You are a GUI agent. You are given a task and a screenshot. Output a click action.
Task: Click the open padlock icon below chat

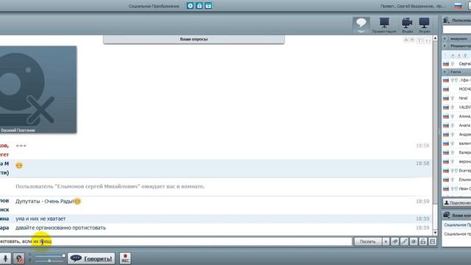423,241
